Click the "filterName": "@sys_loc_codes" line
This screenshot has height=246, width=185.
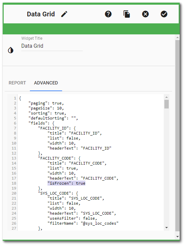83,223
